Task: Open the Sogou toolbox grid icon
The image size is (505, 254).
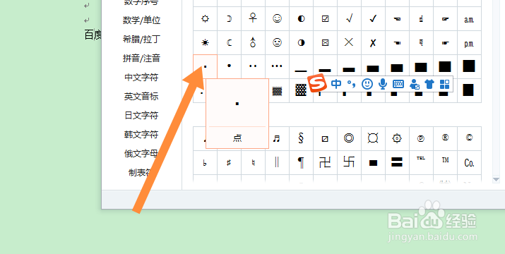Action: (x=444, y=85)
